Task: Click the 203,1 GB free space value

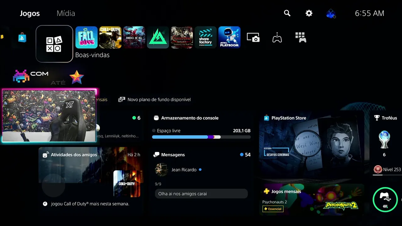Action: pos(242,131)
